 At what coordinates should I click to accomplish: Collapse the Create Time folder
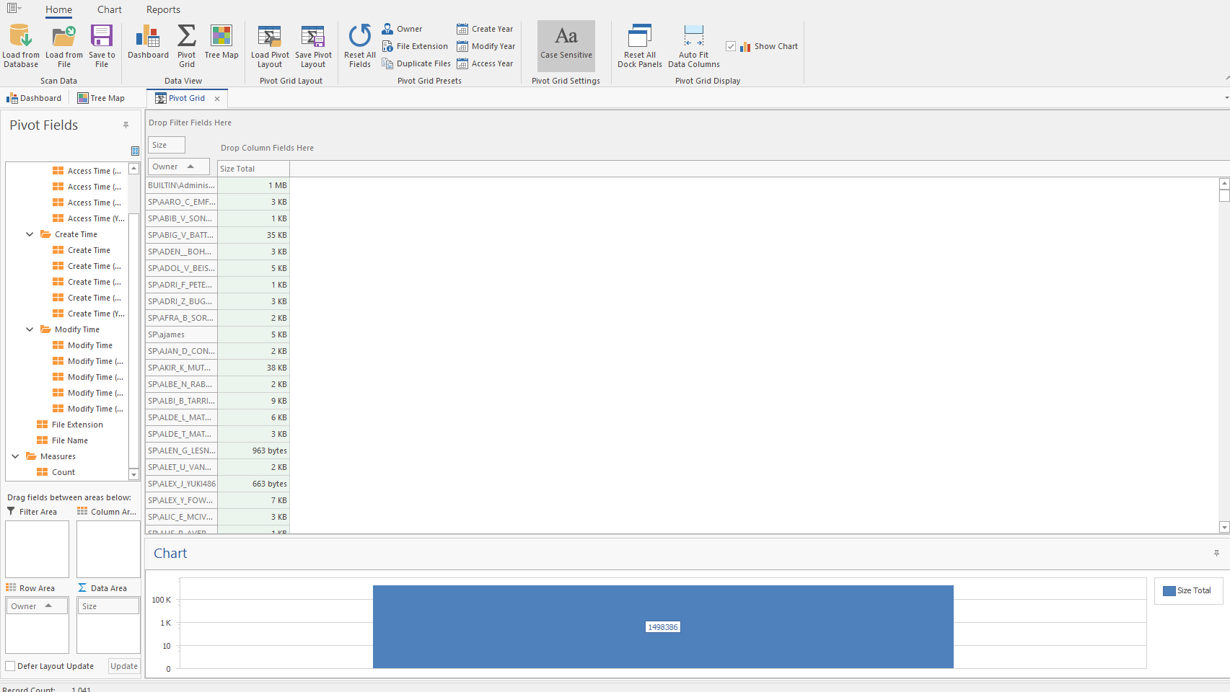[30, 234]
